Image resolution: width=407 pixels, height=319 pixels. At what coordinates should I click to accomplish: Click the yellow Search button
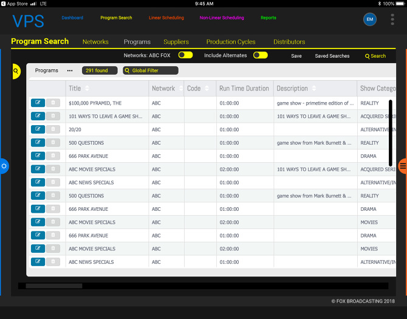coord(375,56)
